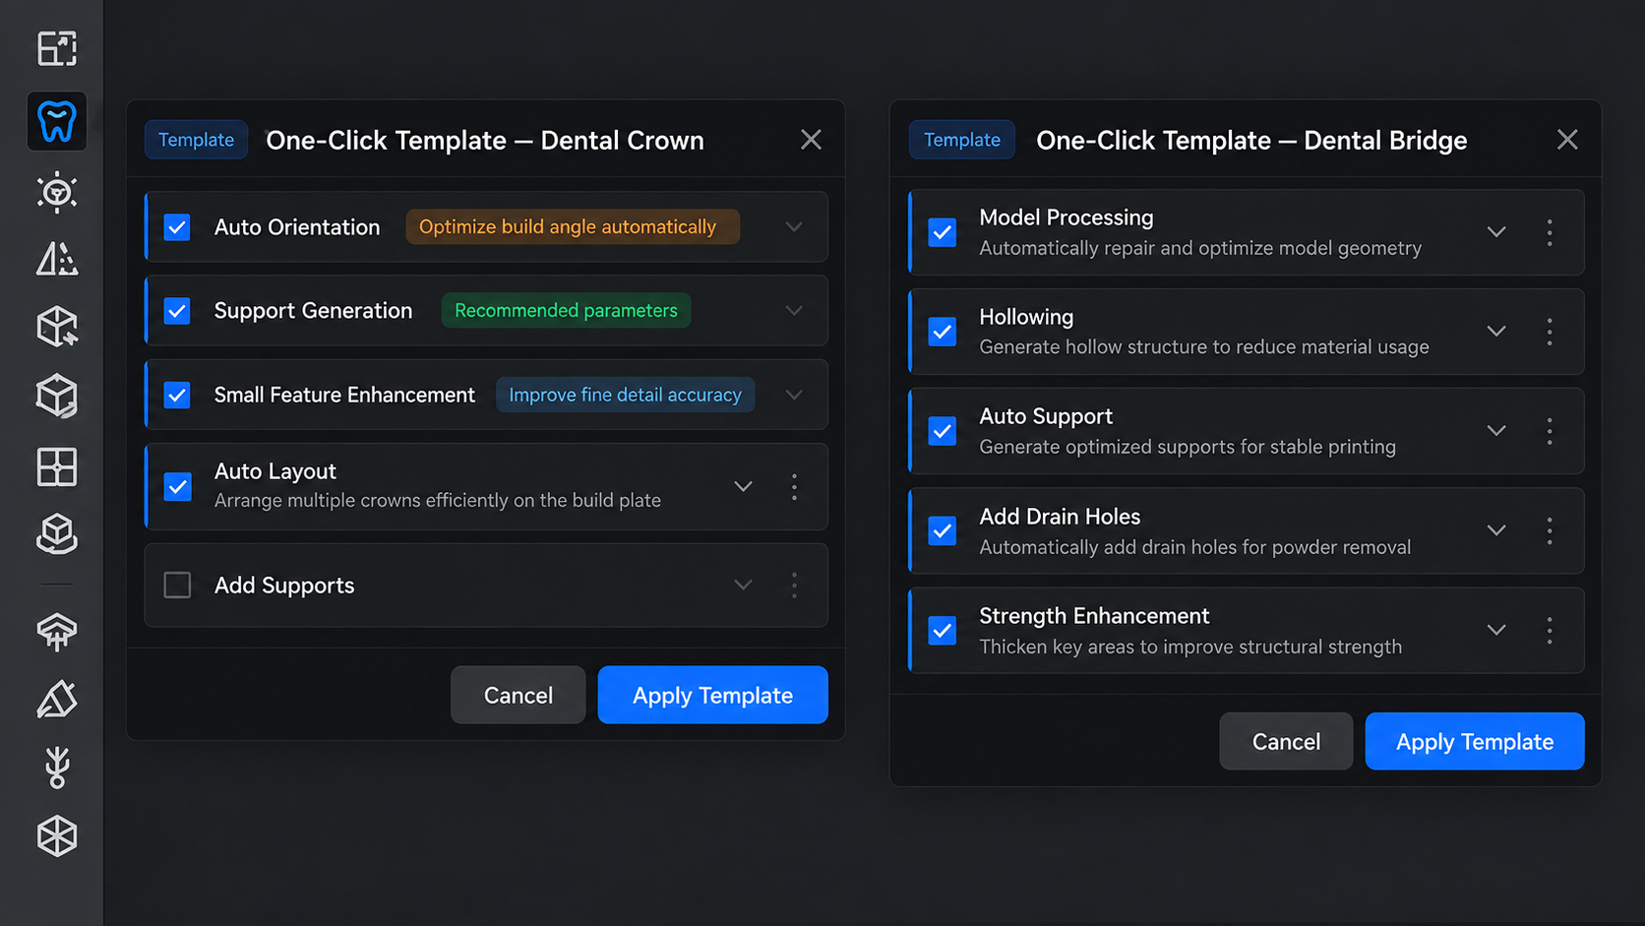Image resolution: width=1645 pixels, height=926 pixels.
Task: Uncheck Add Drain Holes checkbox
Action: pos(942,531)
